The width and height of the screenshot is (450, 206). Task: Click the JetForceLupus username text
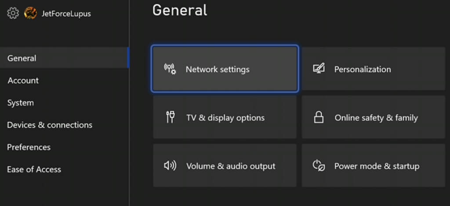(65, 13)
